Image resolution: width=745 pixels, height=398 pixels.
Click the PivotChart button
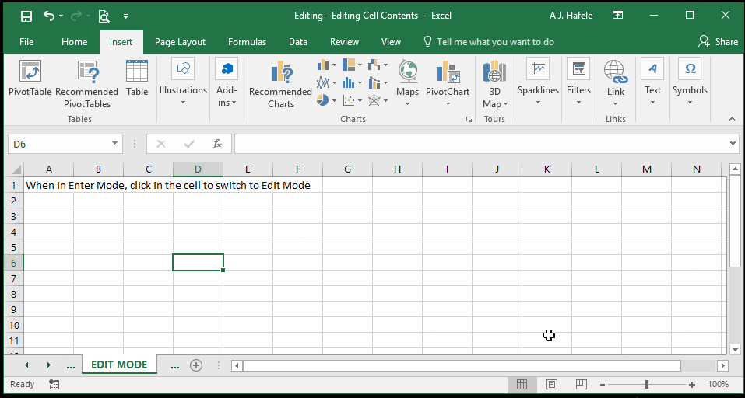(x=448, y=82)
